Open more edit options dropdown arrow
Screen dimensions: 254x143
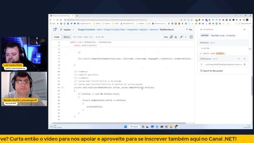186,37
